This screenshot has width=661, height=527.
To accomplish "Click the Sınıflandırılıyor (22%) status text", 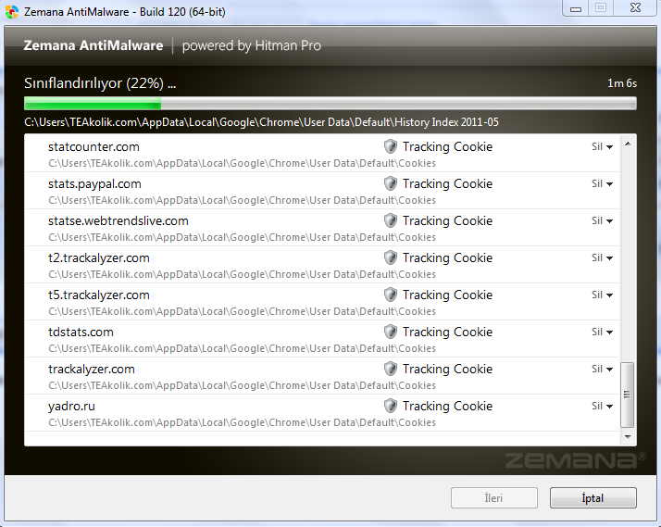I will click(100, 83).
